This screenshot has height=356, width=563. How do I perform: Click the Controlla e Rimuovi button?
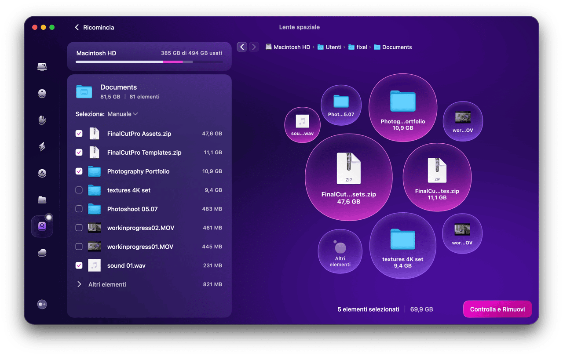[x=497, y=309]
